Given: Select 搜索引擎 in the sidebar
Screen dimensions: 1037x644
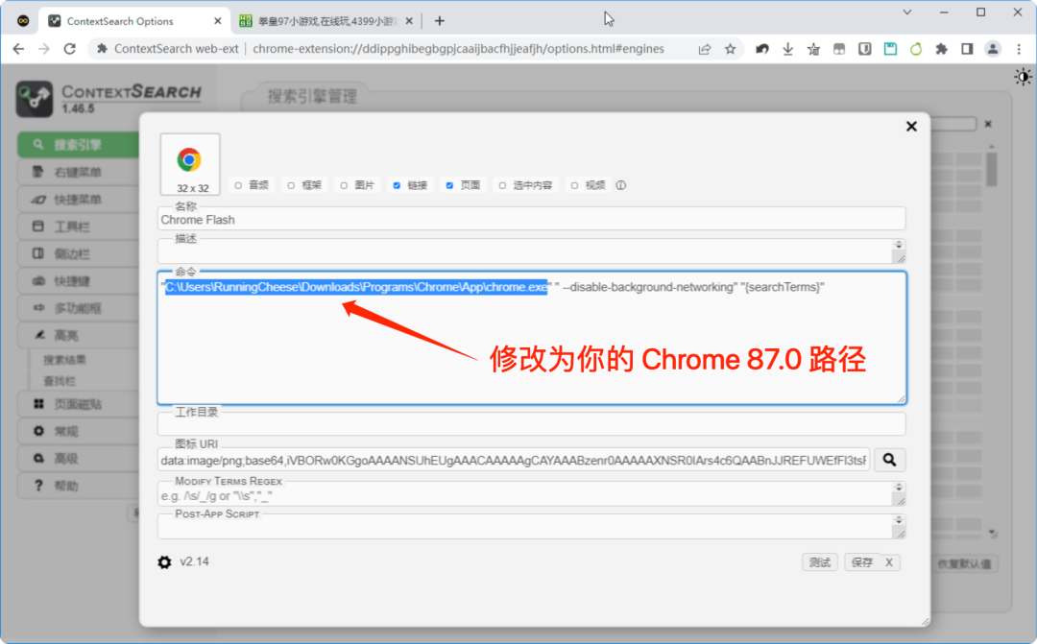Looking at the screenshot, I should pyautogui.click(x=78, y=145).
